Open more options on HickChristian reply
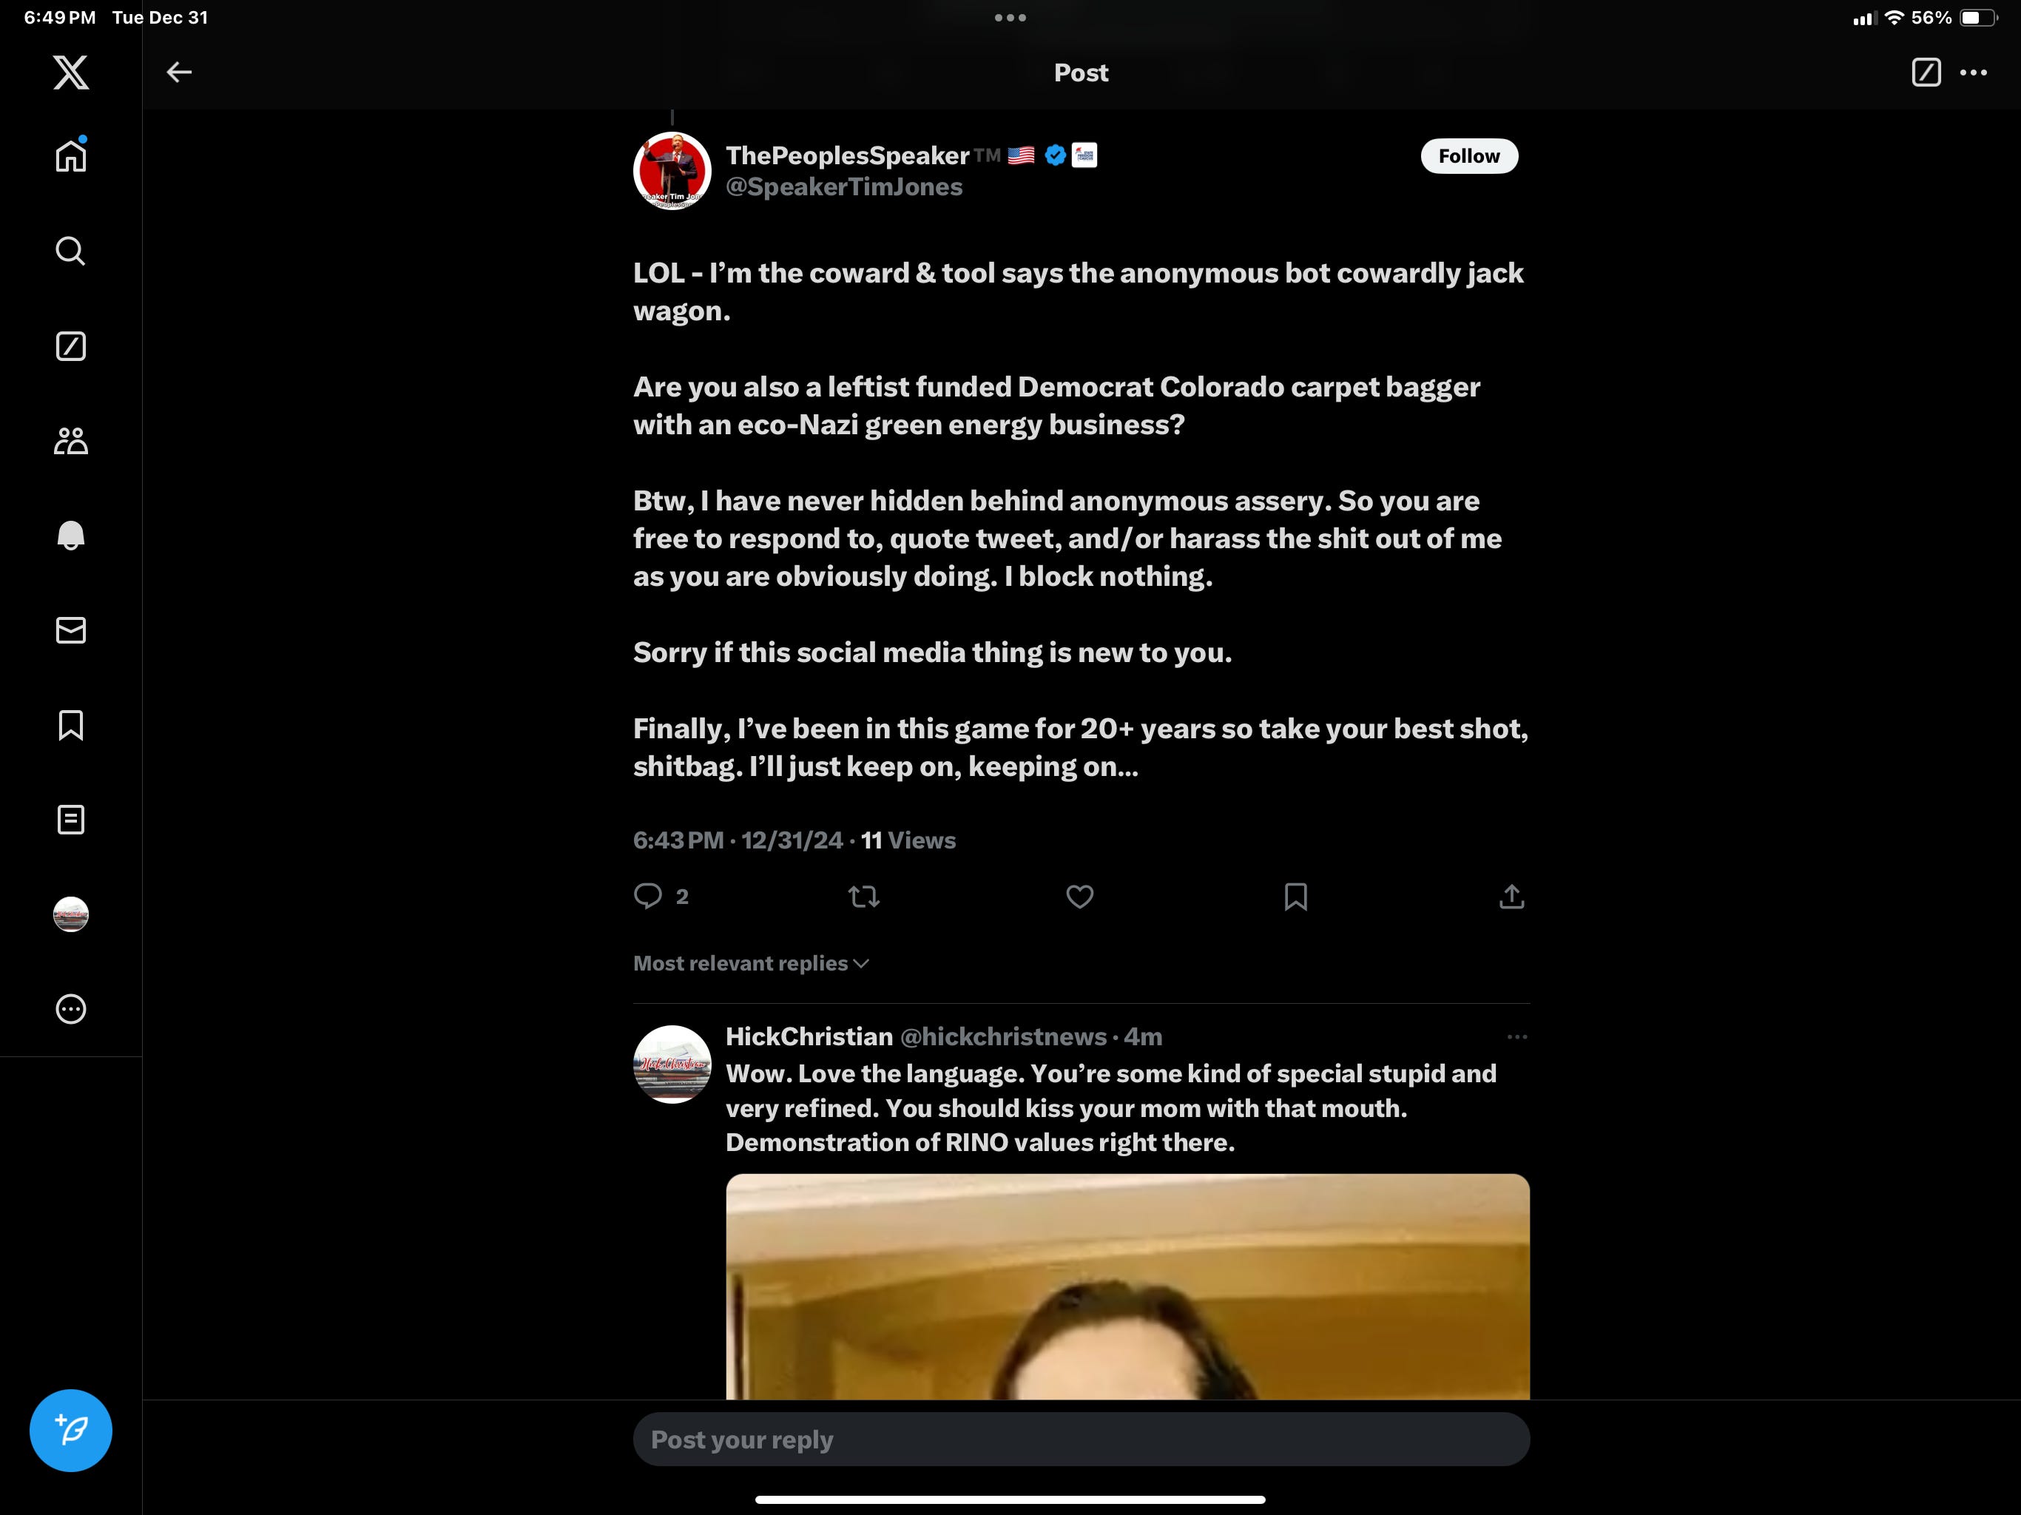 (x=1516, y=1037)
